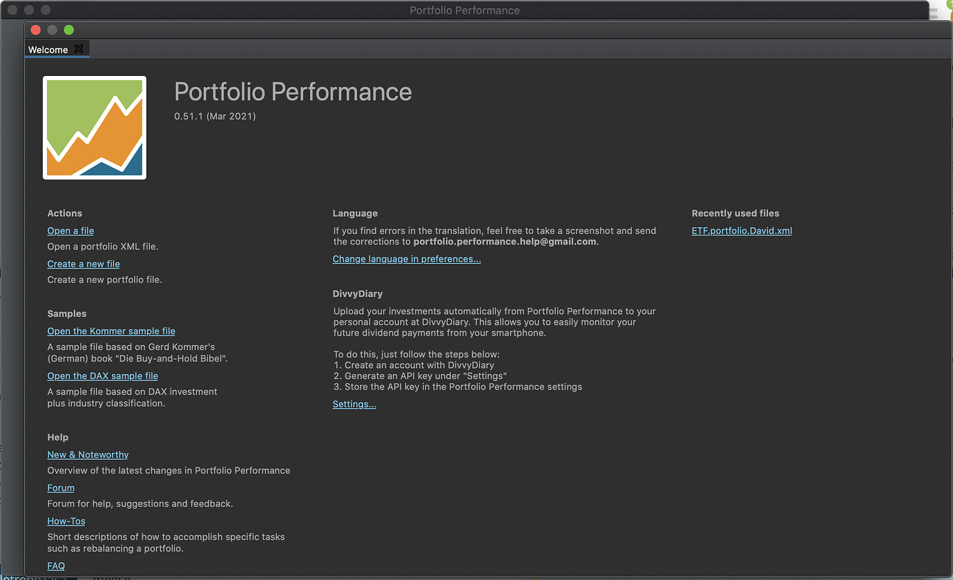Click Change language in preferences link
The width and height of the screenshot is (953, 580).
click(407, 259)
